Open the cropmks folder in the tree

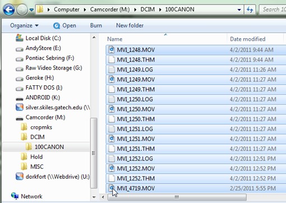coord(41,127)
